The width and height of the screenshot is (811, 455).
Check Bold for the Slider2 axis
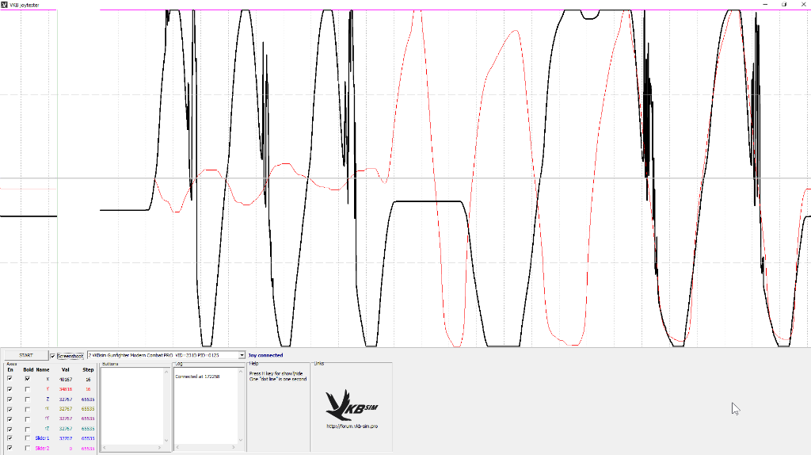pyautogui.click(x=28, y=448)
